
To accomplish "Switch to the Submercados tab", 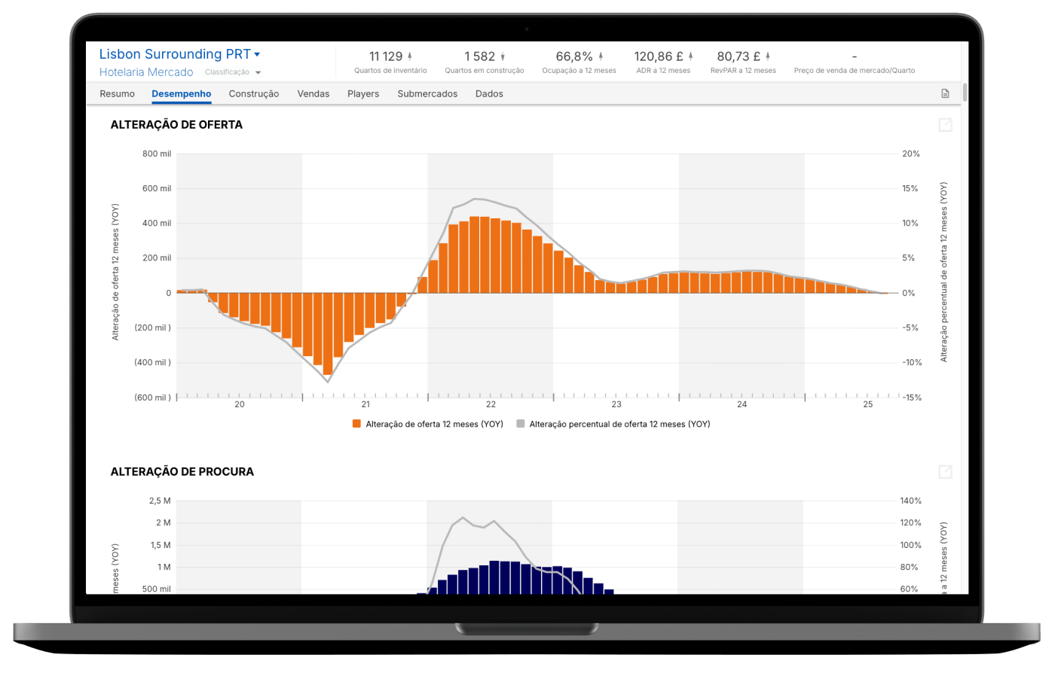I will (427, 94).
